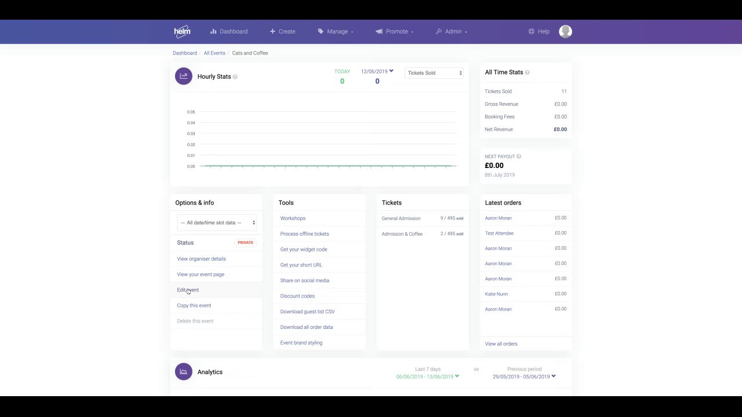Click the Hourly Stats purple chart icon
Image resolution: width=742 pixels, height=417 pixels.
[184, 76]
